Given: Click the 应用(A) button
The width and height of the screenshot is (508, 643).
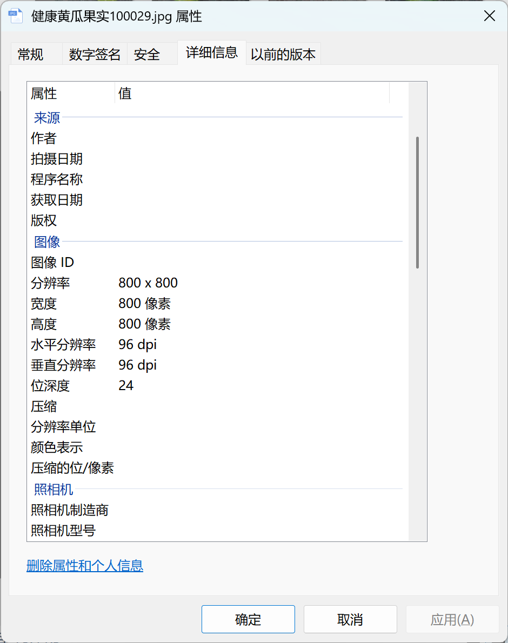Looking at the screenshot, I should tap(452, 619).
